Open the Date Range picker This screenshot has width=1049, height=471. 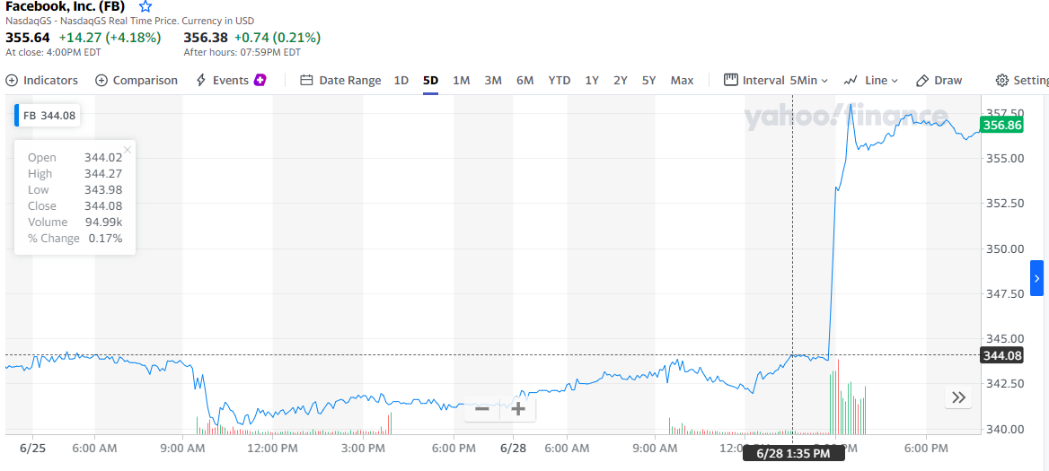coord(340,80)
